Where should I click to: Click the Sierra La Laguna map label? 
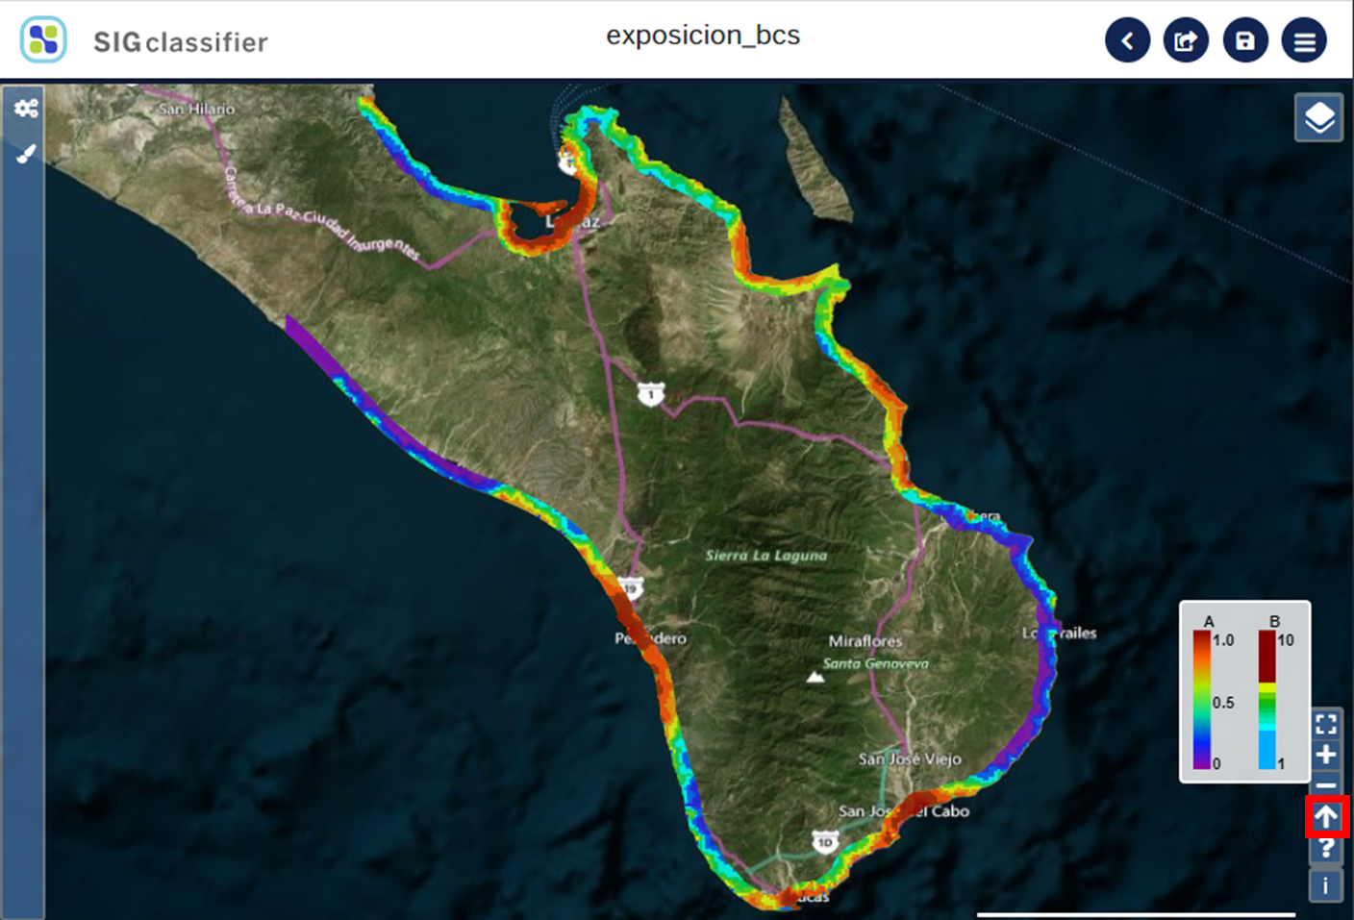(x=766, y=556)
